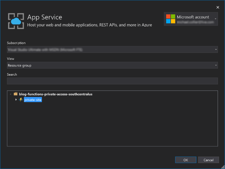Viewport: 225px width, 169px height.
Task: Click the private-site function app icon
Action: click(21, 100)
